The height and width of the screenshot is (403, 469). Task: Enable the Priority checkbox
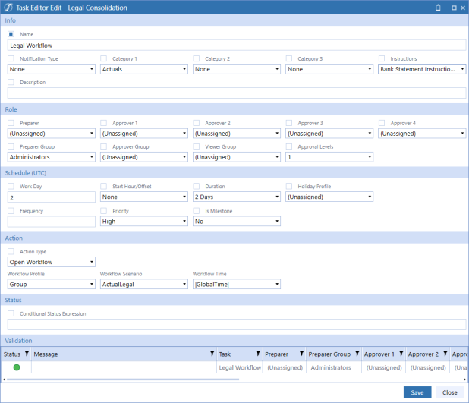coord(103,211)
